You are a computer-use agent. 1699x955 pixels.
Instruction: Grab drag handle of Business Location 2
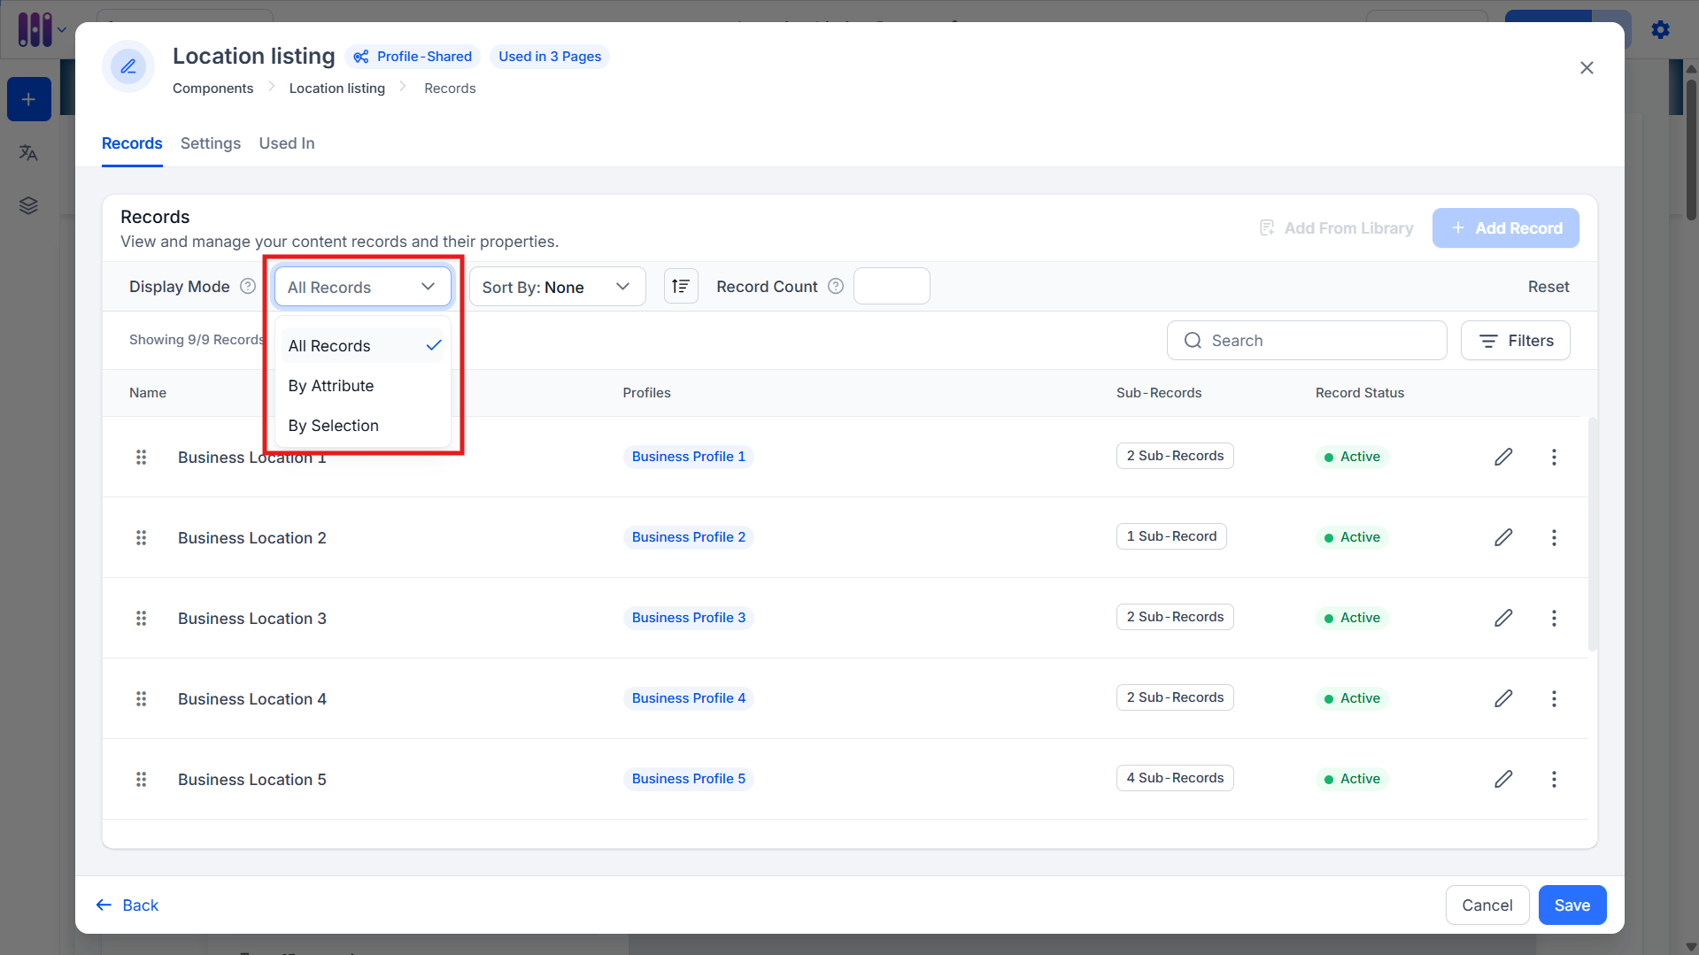pyautogui.click(x=141, y=537)
